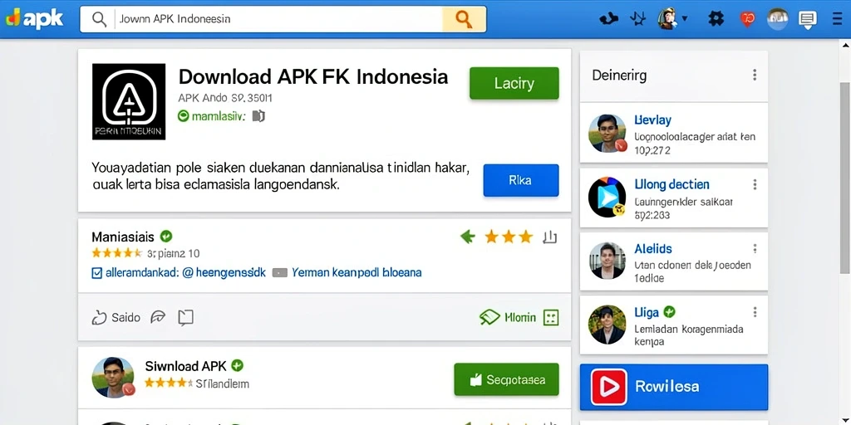Click verified badge next to Maniasiais
Screen dimensions: 851x425
(x=166, y=237)
